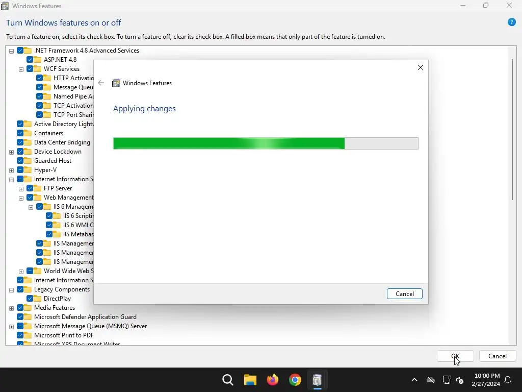Viewport: 522px width, 392px height.
Task: Toggle the Device Lockdown checkbox
Action: [20, 151]
